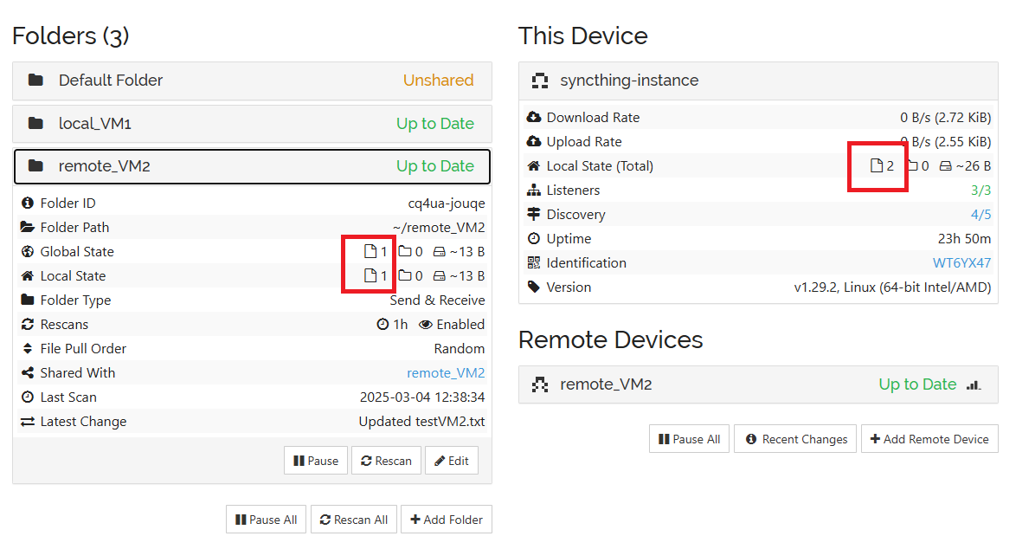
Task: Click the Add Folder button
Action: click(446, 520)
